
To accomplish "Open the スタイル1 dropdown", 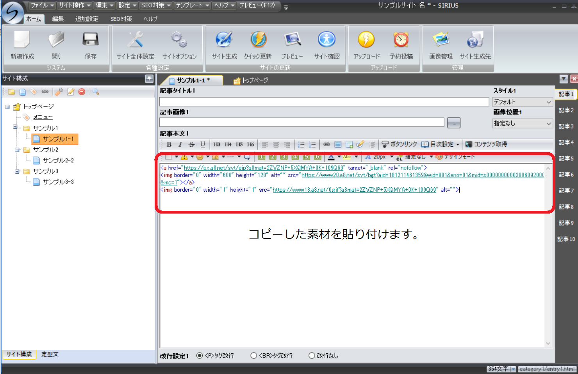I will coord(523,102).
